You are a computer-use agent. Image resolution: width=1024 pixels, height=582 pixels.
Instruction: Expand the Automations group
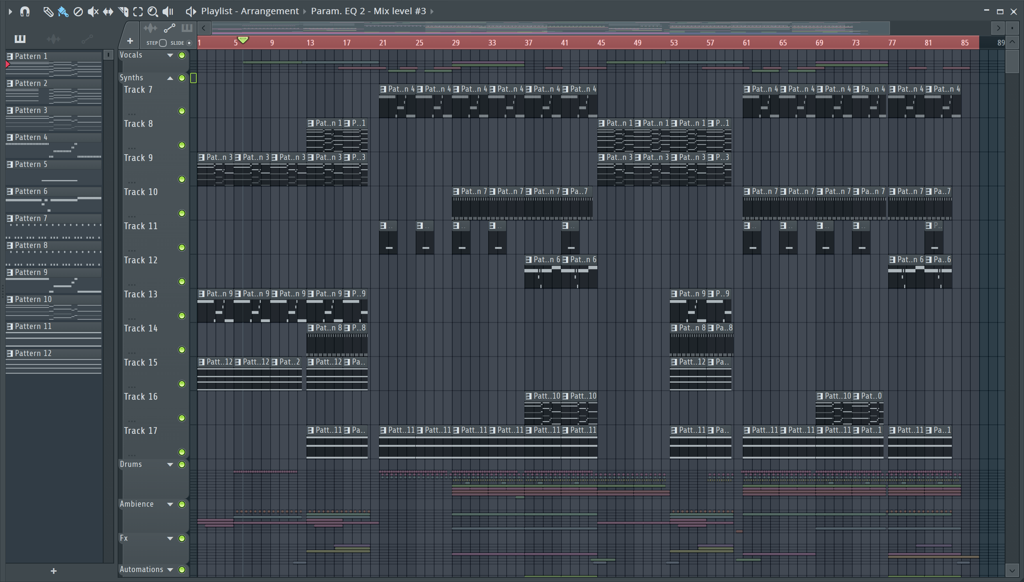170,570
